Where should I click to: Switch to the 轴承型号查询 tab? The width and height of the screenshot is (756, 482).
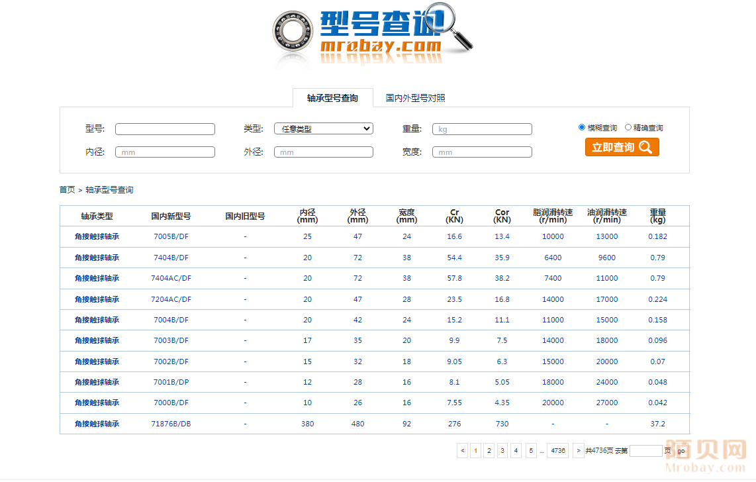(x=332, y=98)
